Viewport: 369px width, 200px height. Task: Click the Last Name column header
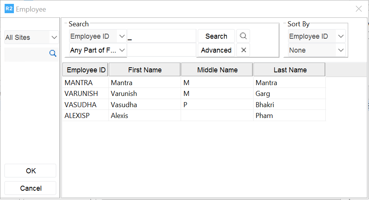[x=290, y=70]
